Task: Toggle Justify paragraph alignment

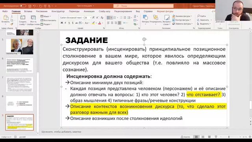Action: point(119,23)
